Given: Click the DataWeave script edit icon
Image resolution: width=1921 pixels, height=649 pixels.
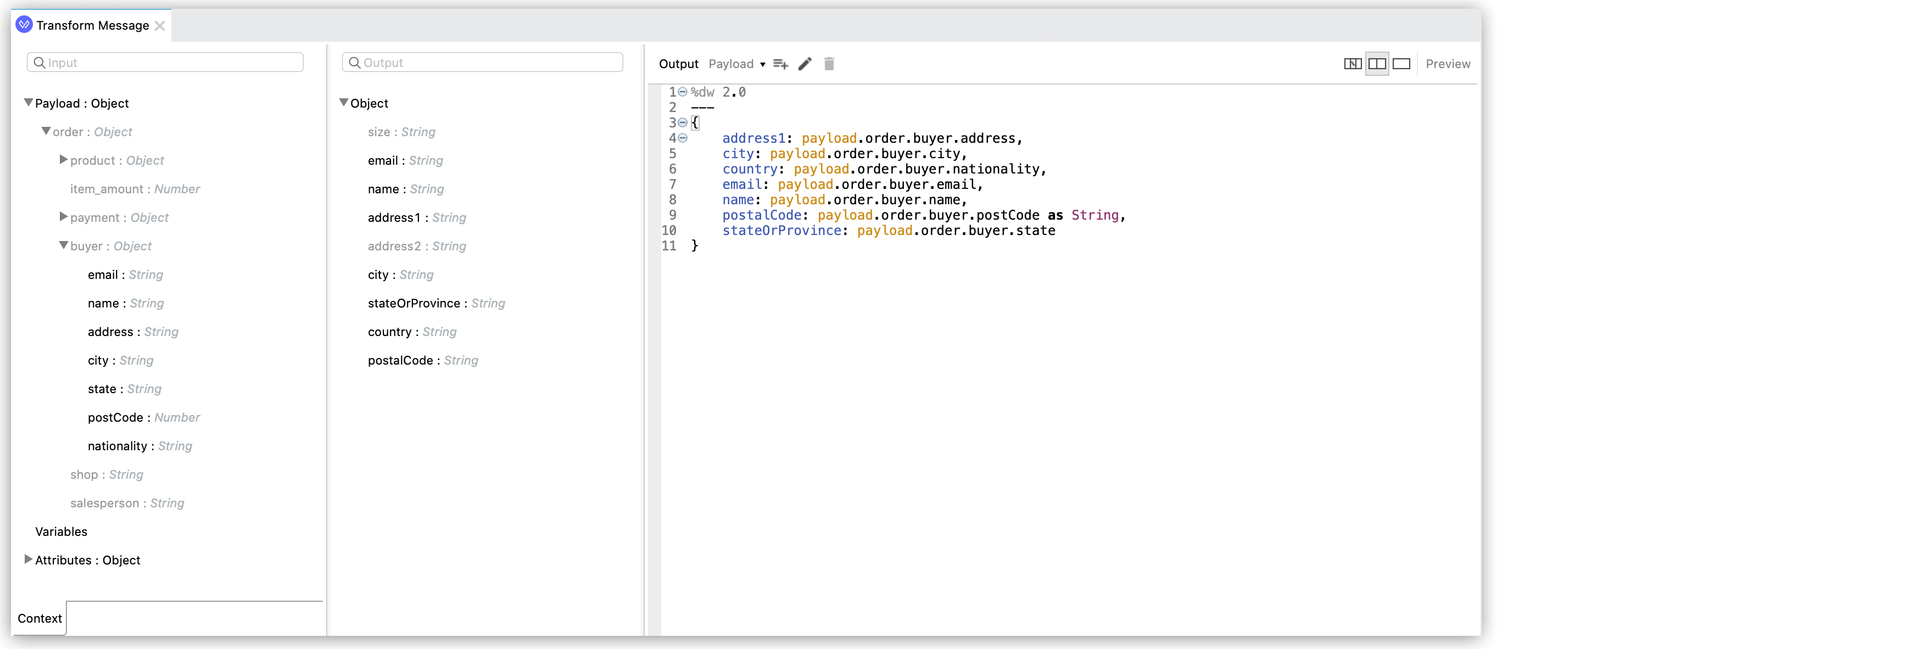Looking at the screenshot, I should point(805,64).
